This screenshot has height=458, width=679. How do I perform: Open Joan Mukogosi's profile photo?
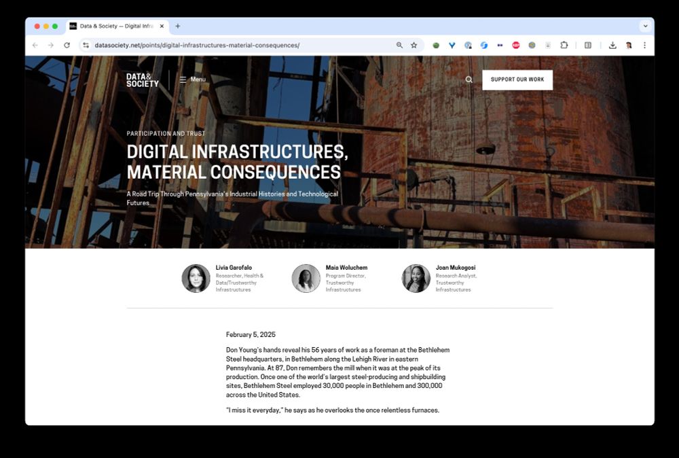[x=416, y=278]
